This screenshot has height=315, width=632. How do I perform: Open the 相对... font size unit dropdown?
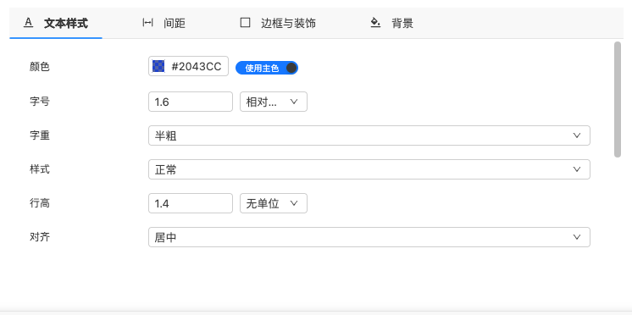coord(274,102)
